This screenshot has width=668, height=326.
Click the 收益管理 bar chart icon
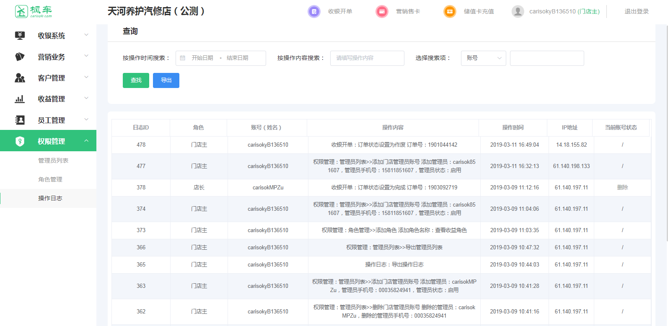[x=20, y=99]
